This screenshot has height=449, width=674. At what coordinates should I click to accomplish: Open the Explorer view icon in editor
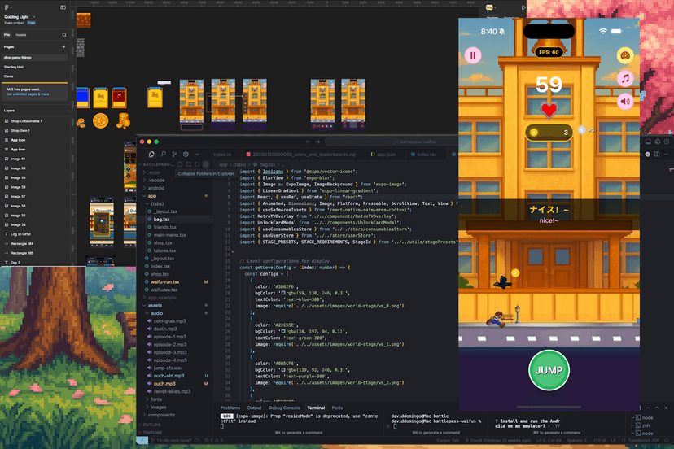point(151,155)
